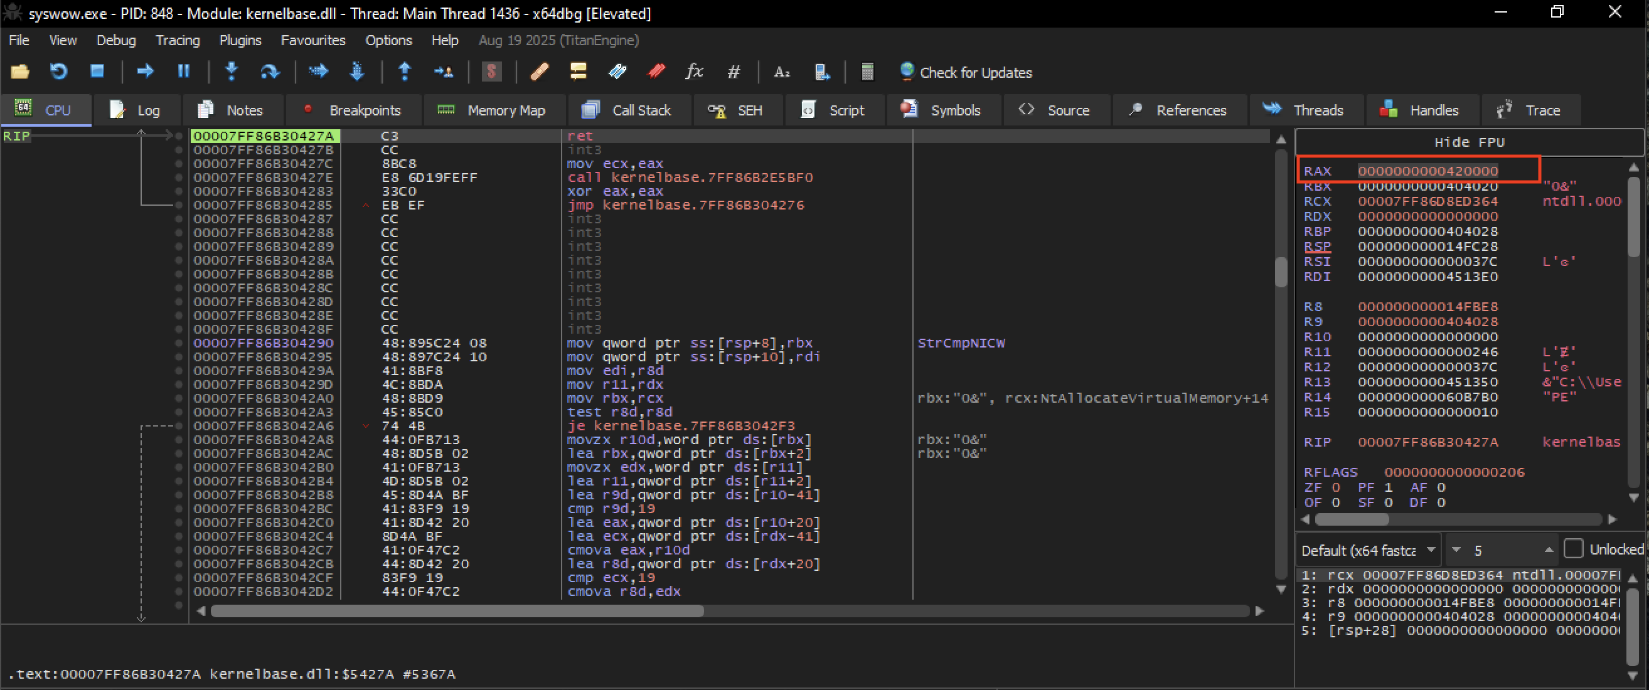Open comments with the yellow note icon
The width and height of the screenshot is (1649, 690).
(578, 72)
